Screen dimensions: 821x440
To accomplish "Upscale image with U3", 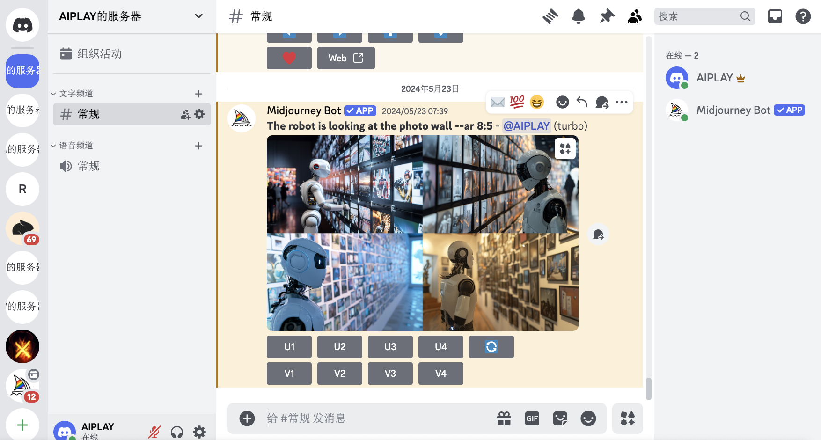I will coord(390,347).
